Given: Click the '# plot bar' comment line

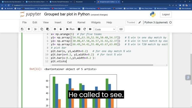Looking at the screenshot, I should click(x=58, y=48).
